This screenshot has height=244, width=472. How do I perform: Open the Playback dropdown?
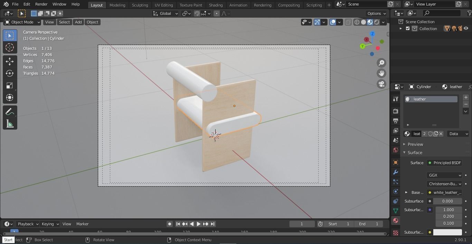click(28, 224)
